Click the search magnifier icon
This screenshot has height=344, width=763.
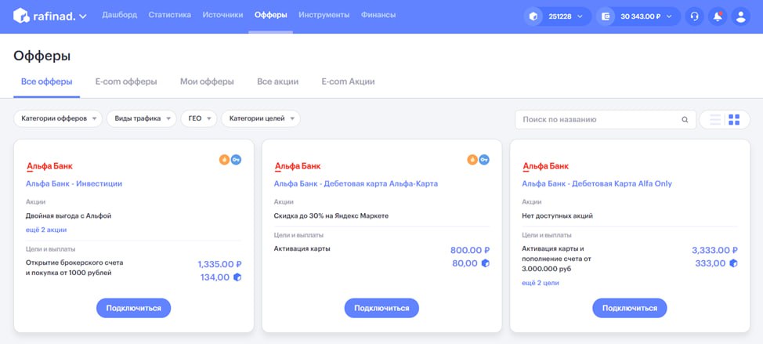pos(685,120)
